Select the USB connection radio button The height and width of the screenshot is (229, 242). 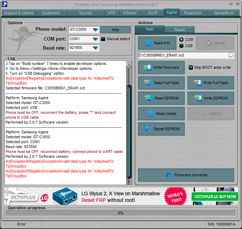point(181,46)
